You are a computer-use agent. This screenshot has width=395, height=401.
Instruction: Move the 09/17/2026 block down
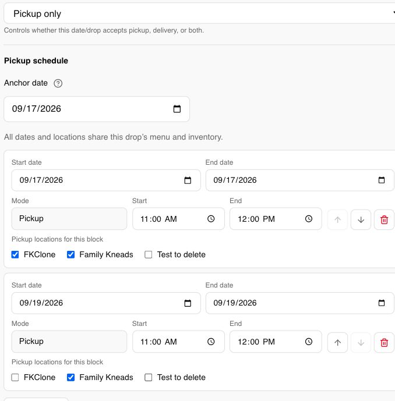[x=361, y=219]
